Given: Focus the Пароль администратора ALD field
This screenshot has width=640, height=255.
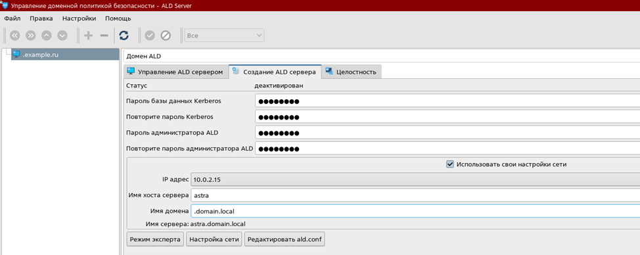Looking at the screenshot, I should [x=447, y=133].
